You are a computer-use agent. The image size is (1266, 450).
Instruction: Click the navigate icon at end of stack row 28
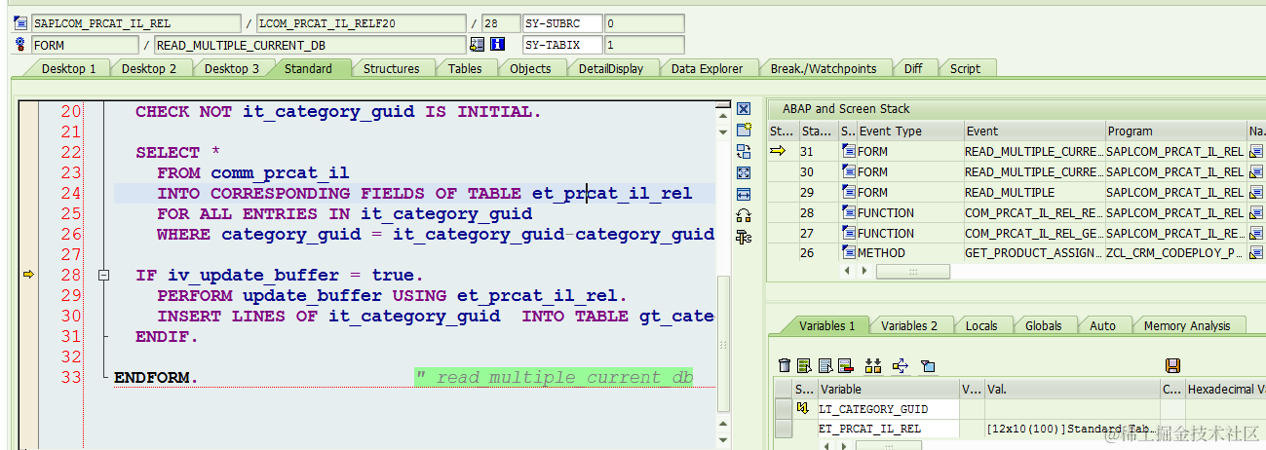click(1255, 212)
